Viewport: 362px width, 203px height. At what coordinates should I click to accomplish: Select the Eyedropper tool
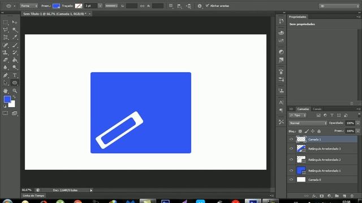[15, 37]
